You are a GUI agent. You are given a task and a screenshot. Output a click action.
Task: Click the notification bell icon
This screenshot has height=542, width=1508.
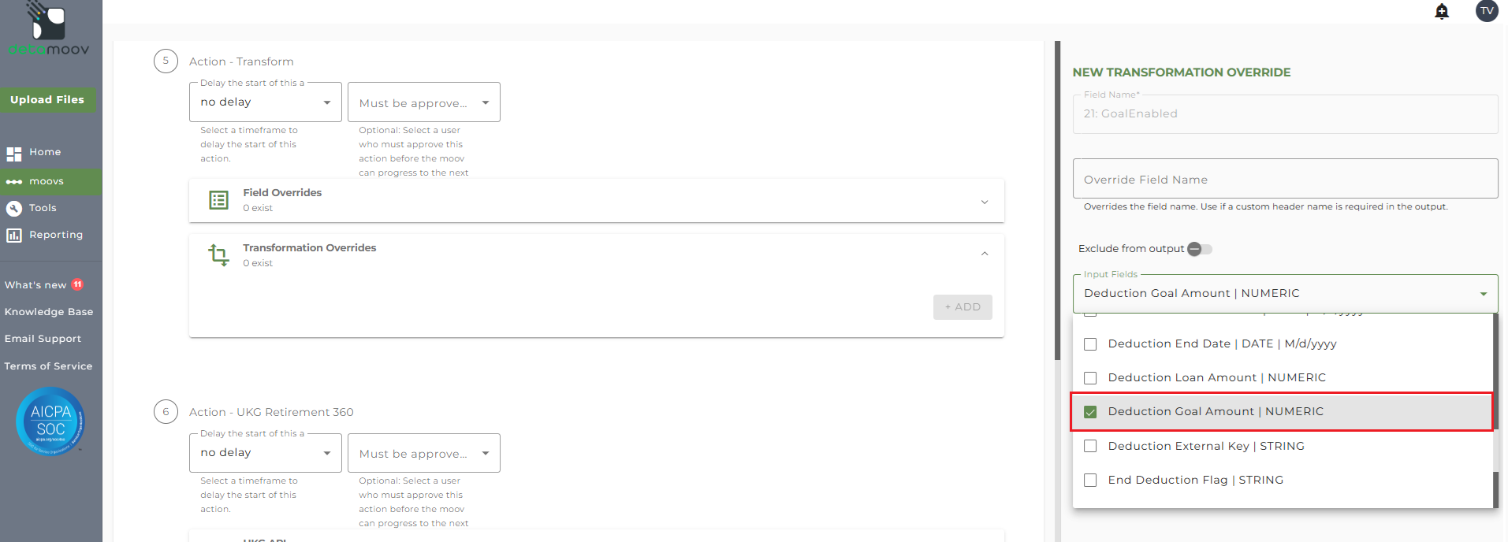tap(1442, 11)
